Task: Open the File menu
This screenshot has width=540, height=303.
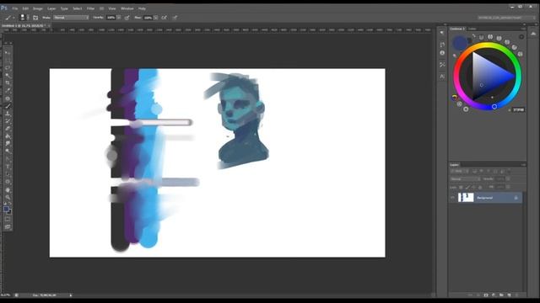Action: pos(15,8)
